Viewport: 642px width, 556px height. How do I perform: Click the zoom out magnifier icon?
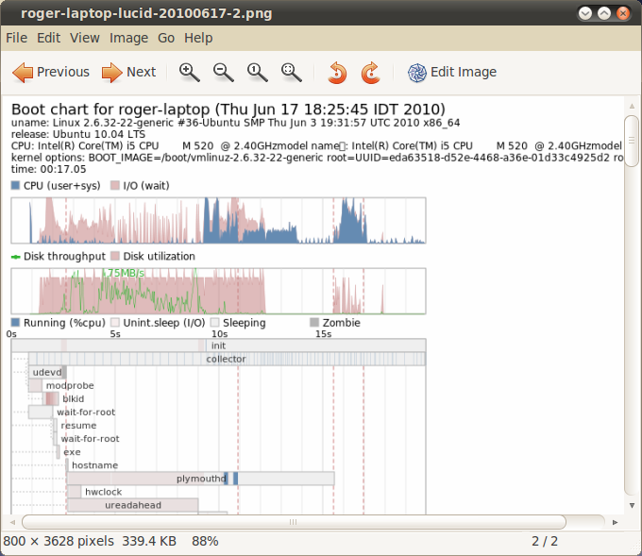point(224,72)
